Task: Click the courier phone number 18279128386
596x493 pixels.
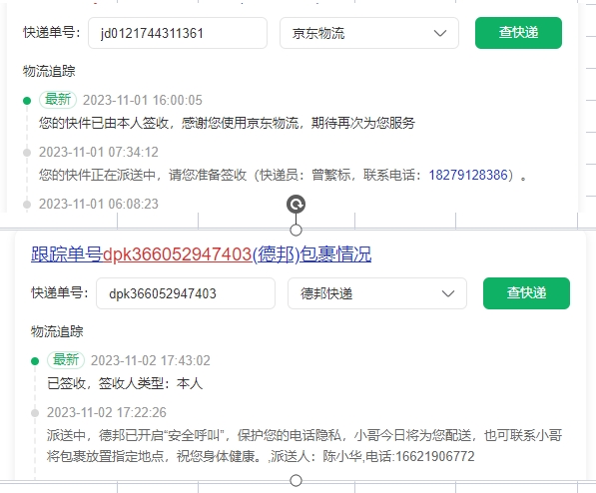Action: (x=468, y=175)
